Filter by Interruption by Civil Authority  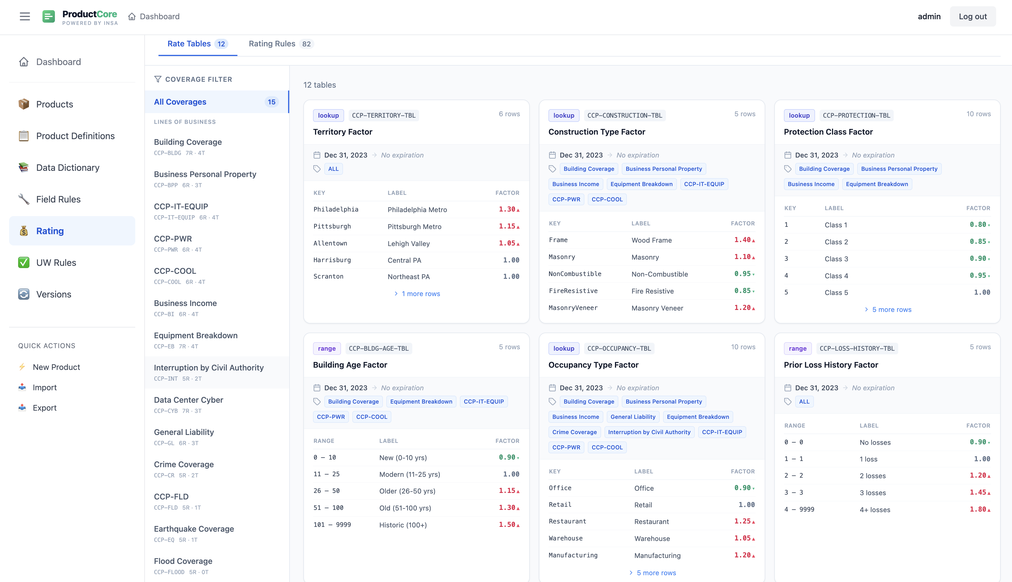point(217,372)
